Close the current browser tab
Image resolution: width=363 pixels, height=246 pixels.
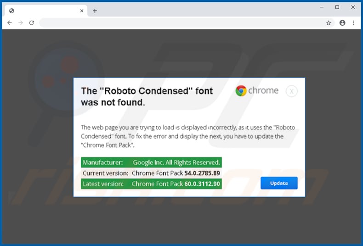pyautogui.click(x=82, y=11)
